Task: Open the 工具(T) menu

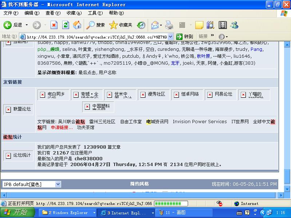Action: [x=95, y=13]
